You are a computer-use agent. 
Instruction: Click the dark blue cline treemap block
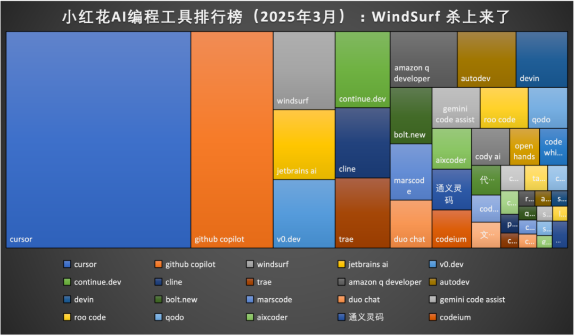(x=363, y=142)
